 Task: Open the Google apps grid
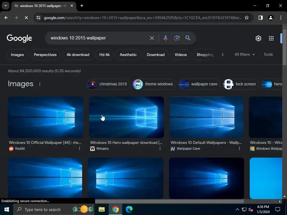click(271, 38)
